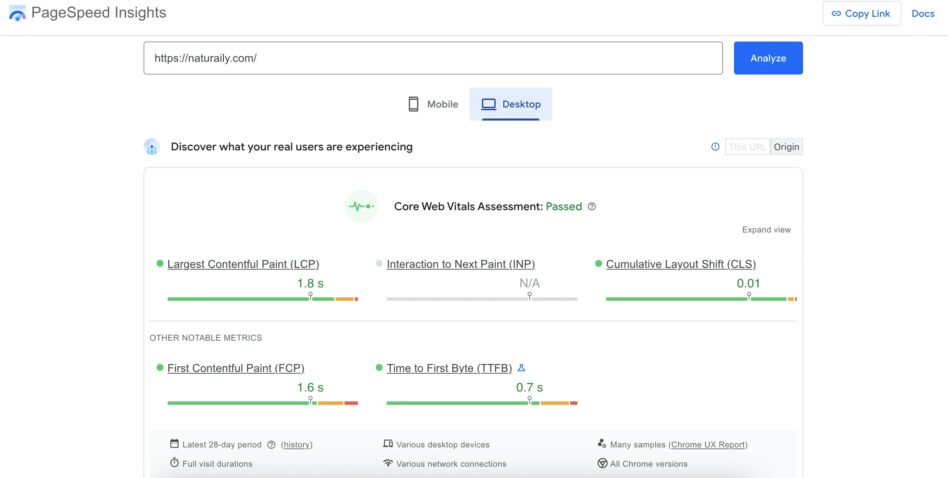Open the Docs link
The height and width of the screenshot is (478, 948).
[923, 14]
